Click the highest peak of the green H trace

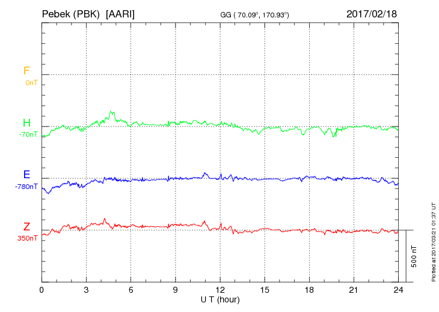click(112, 112)
